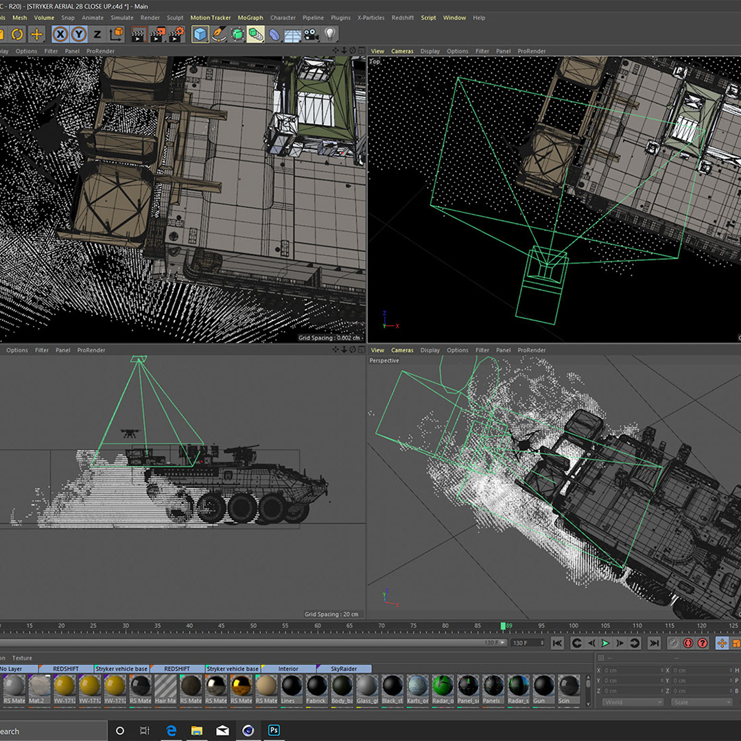The height and width of the screenshot is (741, 741).
Task: Open the Mesh menu
Action: point(19,17)
